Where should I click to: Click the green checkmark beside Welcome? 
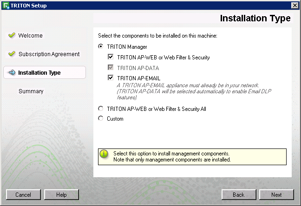click(x=12, y=35)
